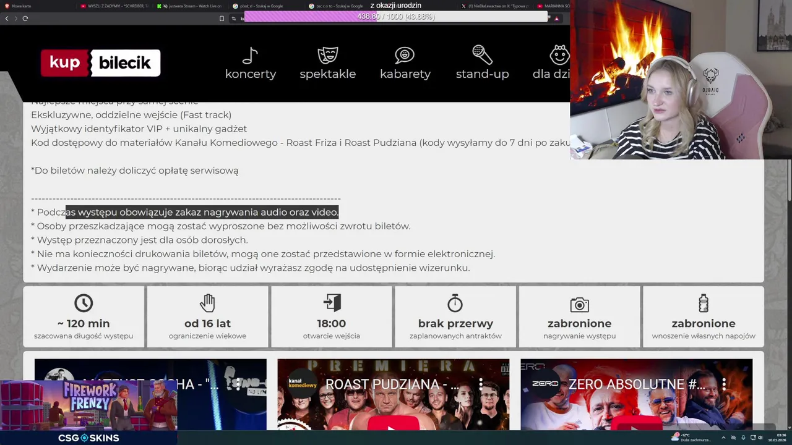Open the stand-up category with microphone icon

pyautogui.click(x=482, y=63)
